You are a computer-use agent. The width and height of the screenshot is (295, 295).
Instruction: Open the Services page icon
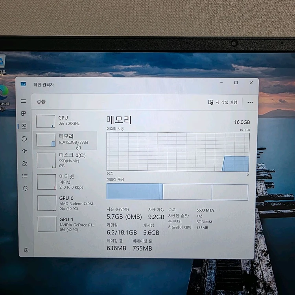25,188
